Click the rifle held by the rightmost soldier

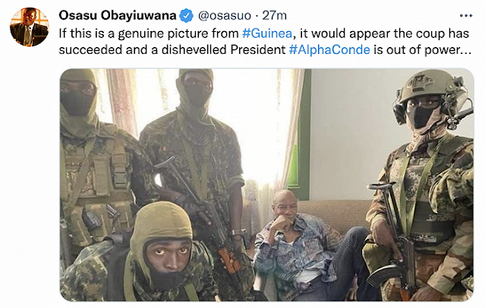click(395, 237)
